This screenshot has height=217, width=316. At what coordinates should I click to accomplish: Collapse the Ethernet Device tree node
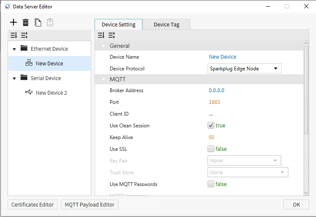coord(14,49)
